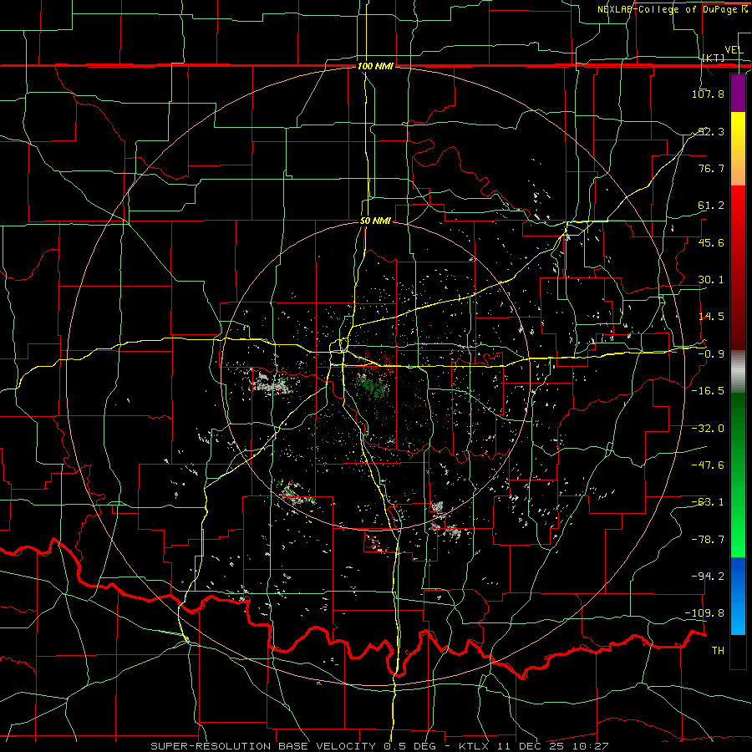Pick the blue segment of velocity color bar
Viewport: 752px width, 752px height.
click(738, 596)
